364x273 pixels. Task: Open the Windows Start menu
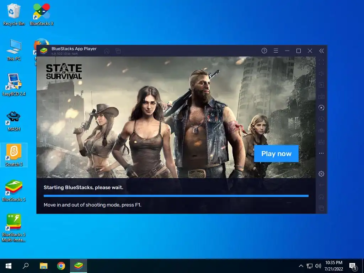point(9,266)
